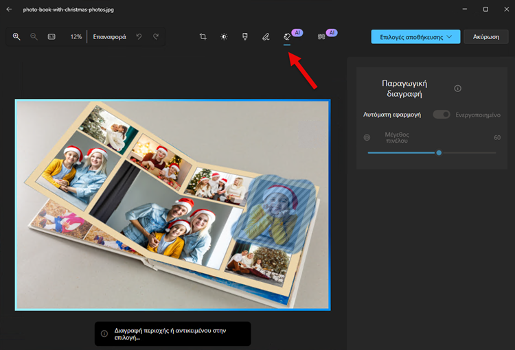Click the 12% zoom level

[x=76, y=36]
